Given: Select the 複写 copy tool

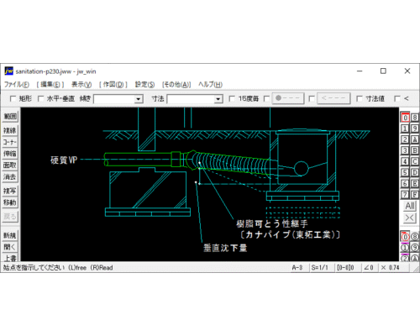Looking at the screenshot, I should point(10,191).
